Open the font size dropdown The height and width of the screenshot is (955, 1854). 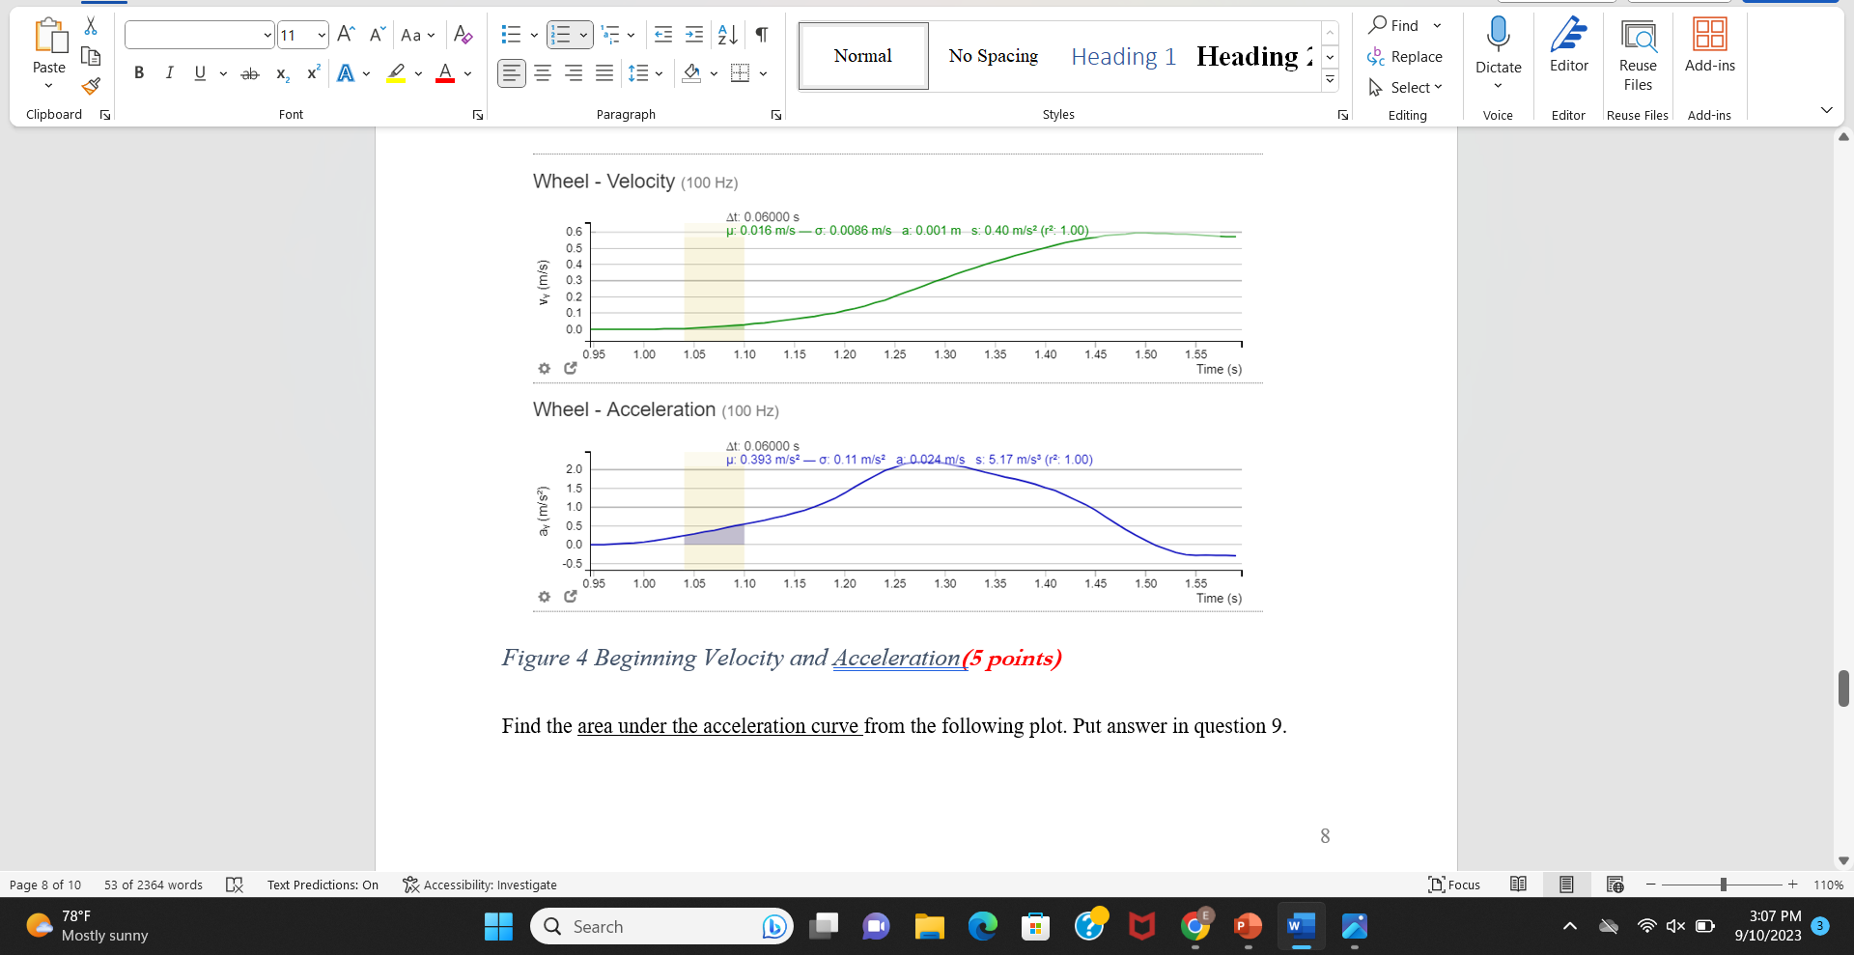click(322, 36)
